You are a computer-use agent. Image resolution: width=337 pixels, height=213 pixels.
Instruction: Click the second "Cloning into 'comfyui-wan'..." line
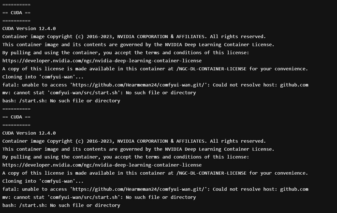click(43, 181)
